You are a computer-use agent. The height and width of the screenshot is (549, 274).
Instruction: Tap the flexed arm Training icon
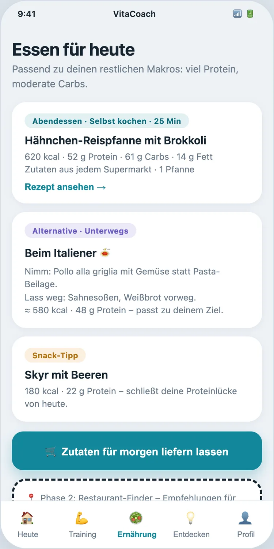(x=82, y=518)
